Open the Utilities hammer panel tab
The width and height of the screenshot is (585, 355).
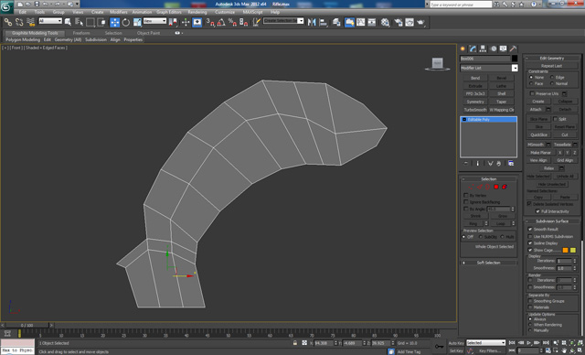click(514, 48)
